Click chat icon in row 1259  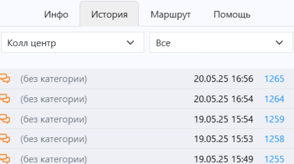coord(5,119)
